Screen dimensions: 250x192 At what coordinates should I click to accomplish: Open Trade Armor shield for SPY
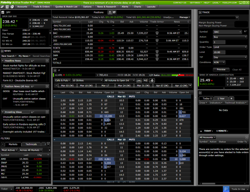click(157, 59)
